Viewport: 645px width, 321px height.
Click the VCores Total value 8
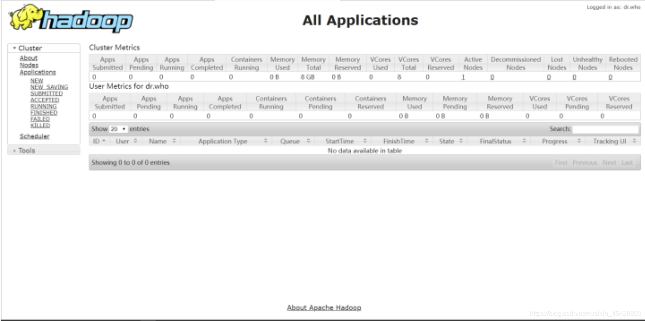(x=399, y=77)
